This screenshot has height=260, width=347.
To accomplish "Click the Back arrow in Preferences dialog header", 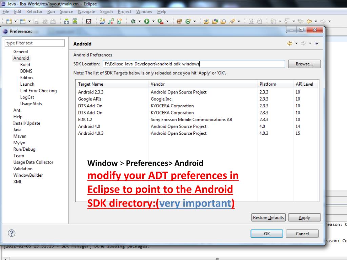I will [289, 43].
